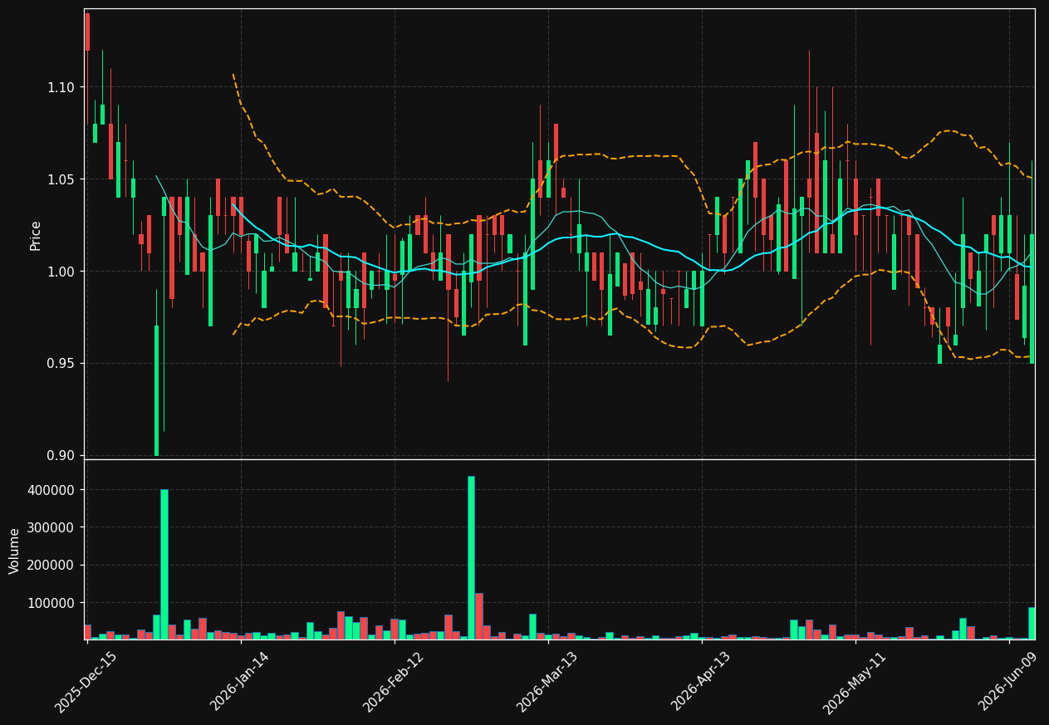Click the 2026-Jan-14 date label

(x=240, y=682)
